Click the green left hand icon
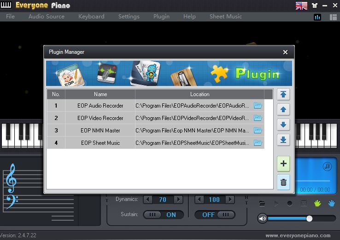 coord(317,203)
